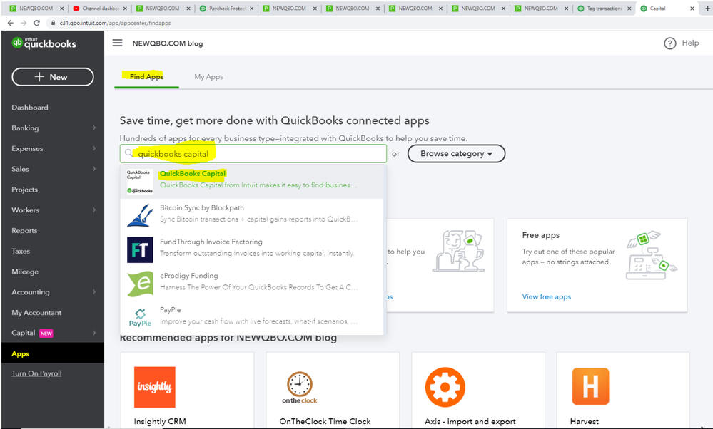The image size is (713, 429).
Task: Select the PayPie app icon
Action: point(142,316)
